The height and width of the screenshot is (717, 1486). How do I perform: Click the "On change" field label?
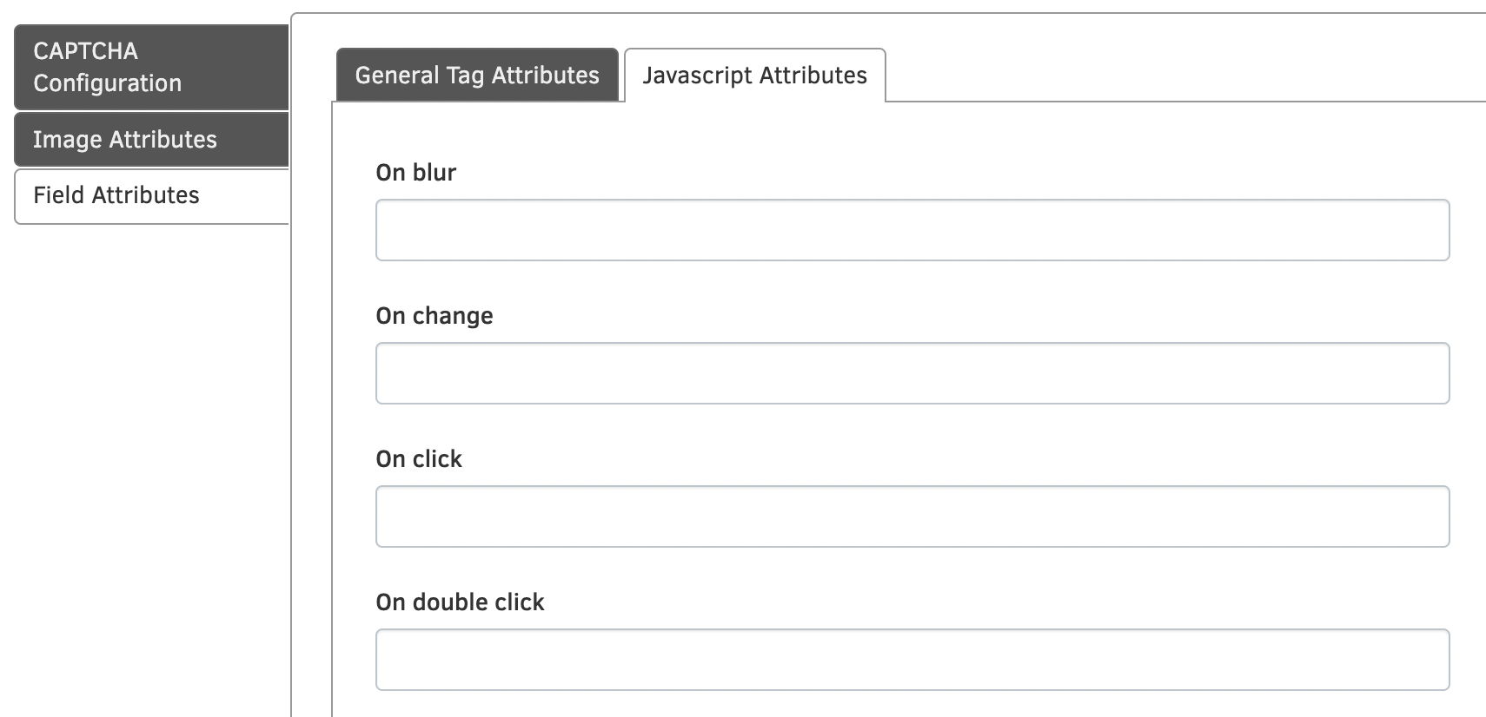[434, 316]
